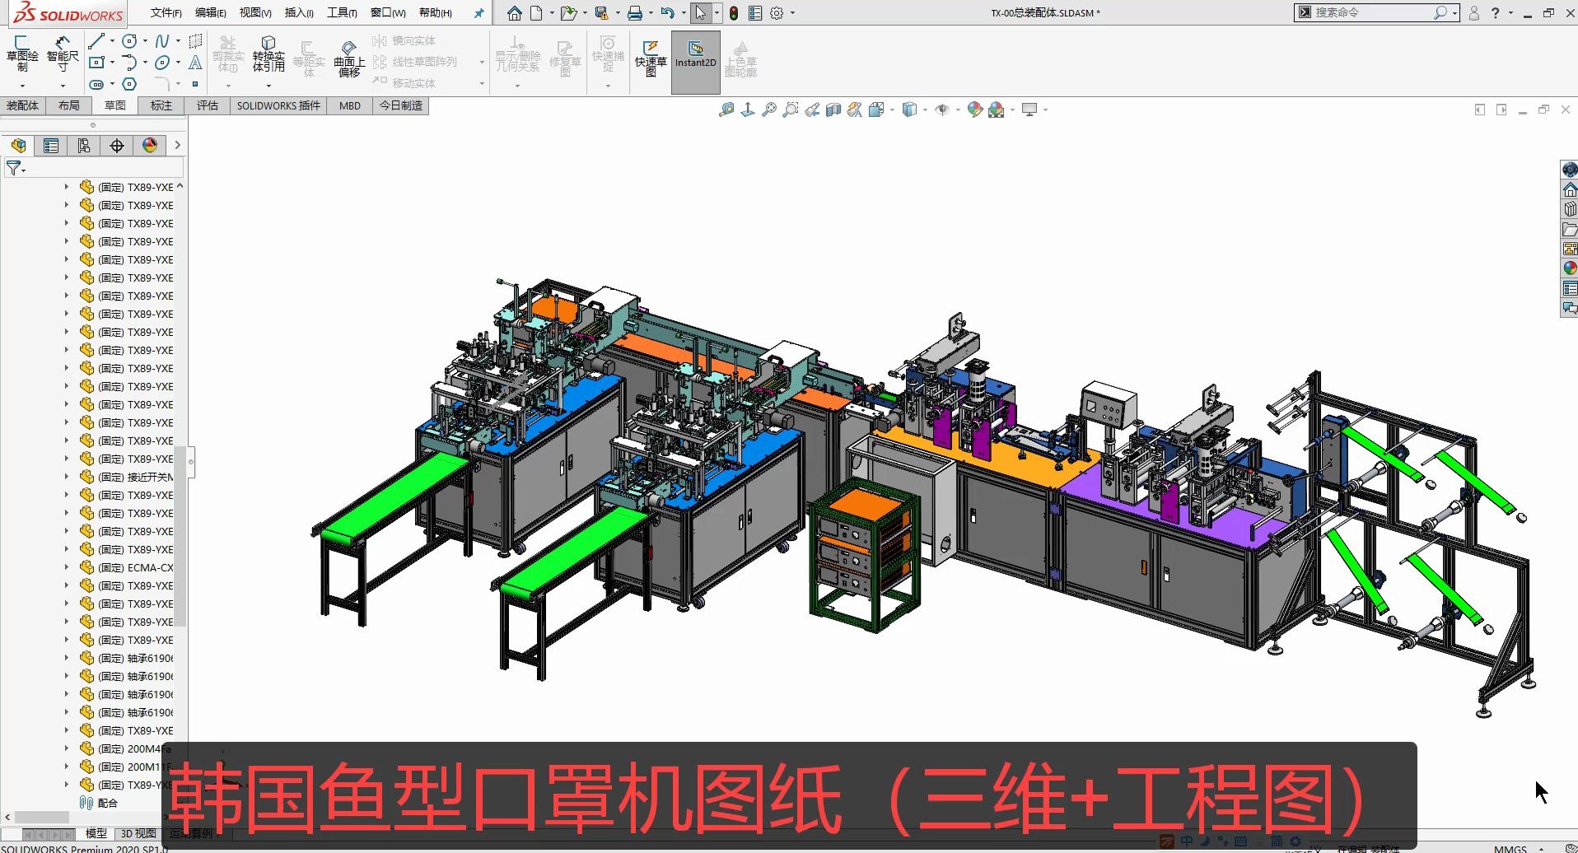Screen dimensions: 1578x853
Task: Expand the (固定) ECMA-CX component node
Action: (x=67, y=567)
